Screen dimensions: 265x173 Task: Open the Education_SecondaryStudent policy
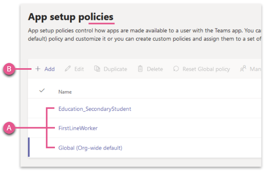[x=95, y=109]
